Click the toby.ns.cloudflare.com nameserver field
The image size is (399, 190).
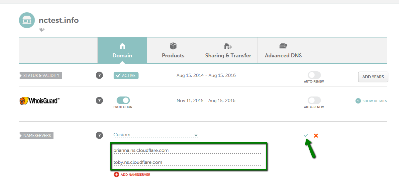click(187, 162)
